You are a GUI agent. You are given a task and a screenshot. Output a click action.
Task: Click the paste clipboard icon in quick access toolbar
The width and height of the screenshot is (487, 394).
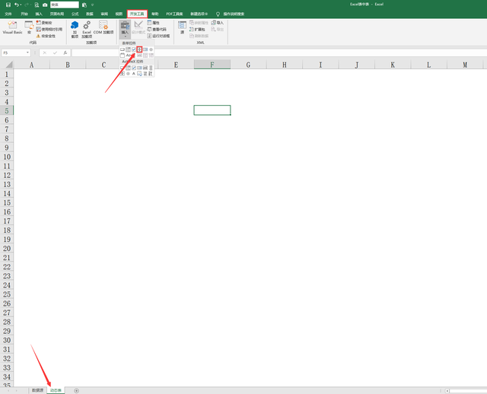click(84, 5)
